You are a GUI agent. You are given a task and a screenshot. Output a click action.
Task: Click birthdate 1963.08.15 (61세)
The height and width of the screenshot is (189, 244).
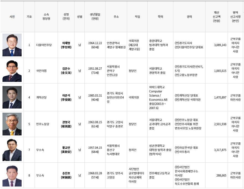[x=95, y=124]
